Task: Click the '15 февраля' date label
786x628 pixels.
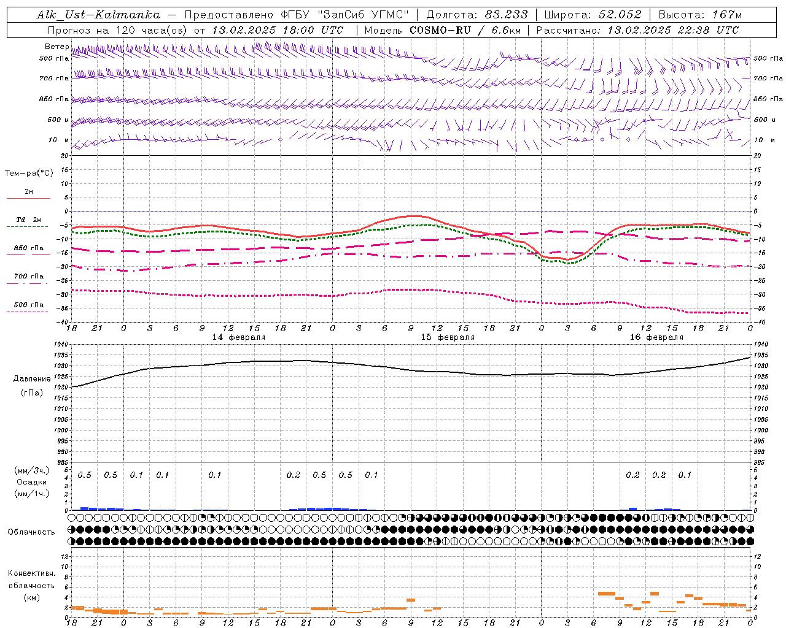Action: pos(448,337)
